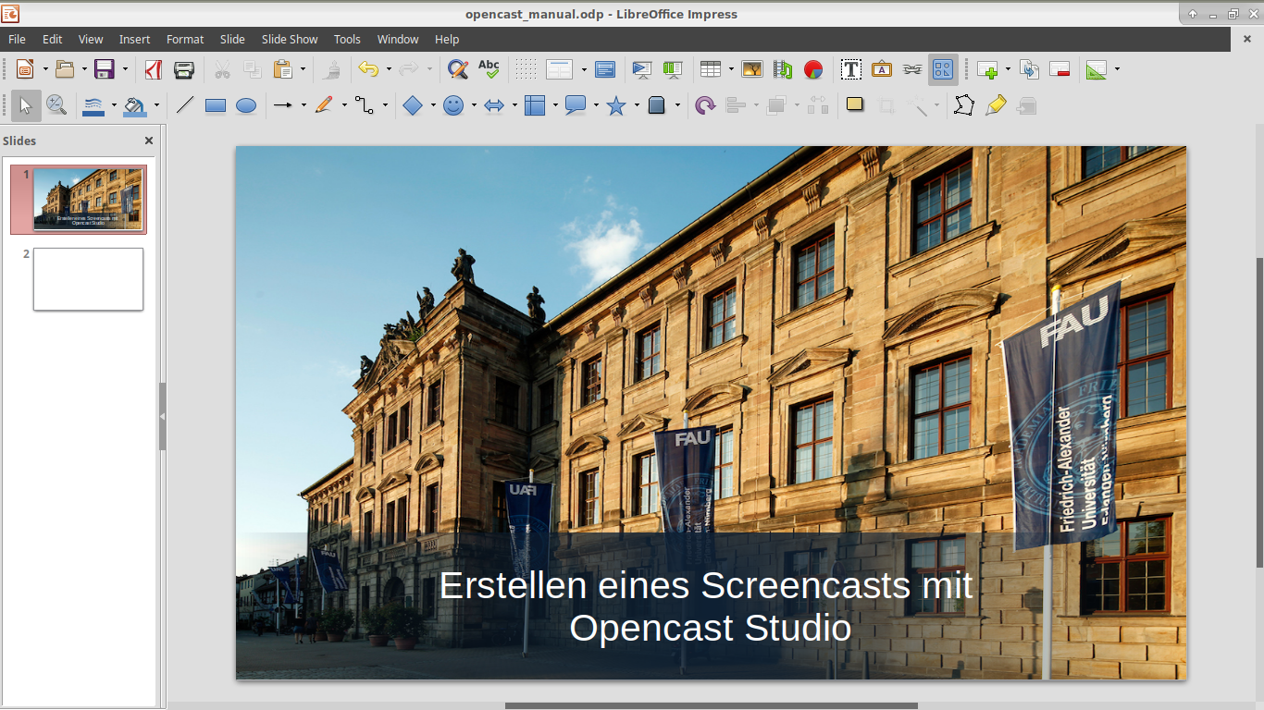
Task: Click the Export as PDF icon
Action: pyautogui.click(x=154, y=69)
